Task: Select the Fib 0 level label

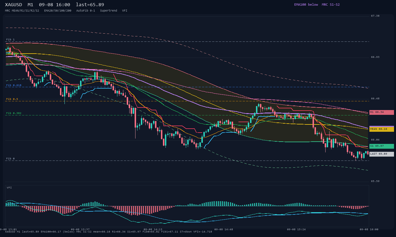Action: coord(10,159)
